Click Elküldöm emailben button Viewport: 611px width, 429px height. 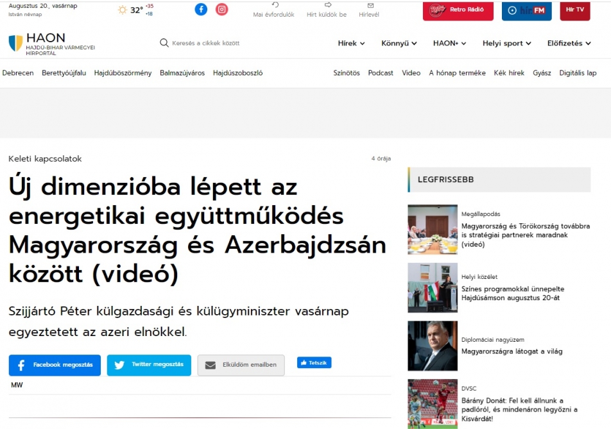click(x=241, y=365)
